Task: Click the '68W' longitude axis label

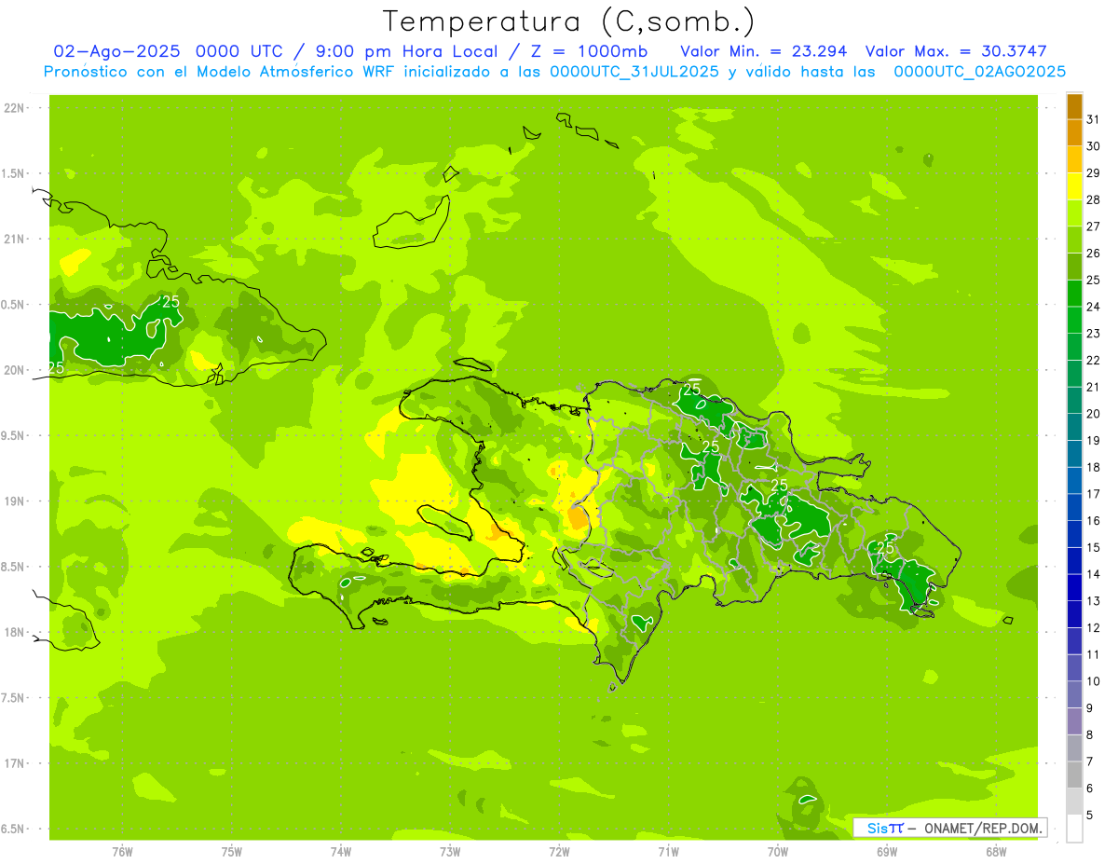Action: coord(995,853)
